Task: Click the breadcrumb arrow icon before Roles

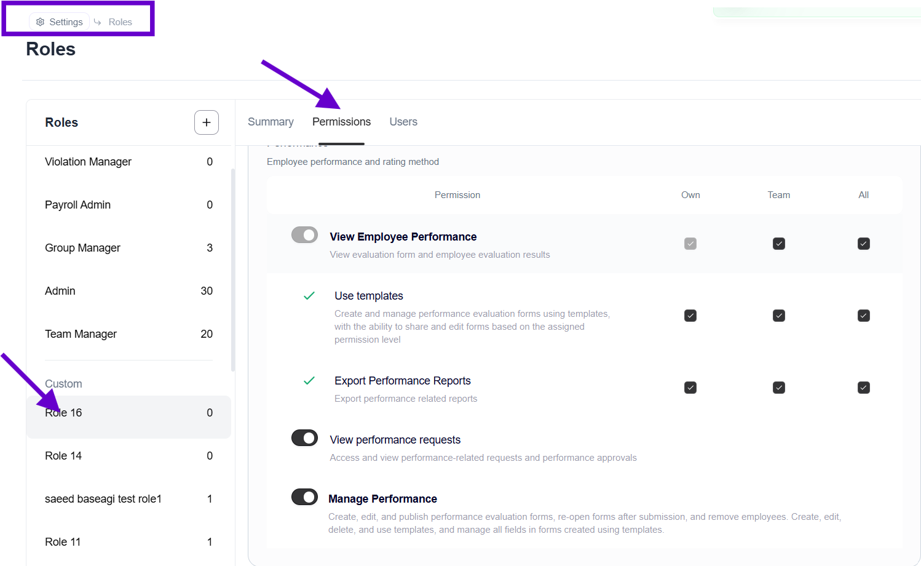Action: pos(97,22)
